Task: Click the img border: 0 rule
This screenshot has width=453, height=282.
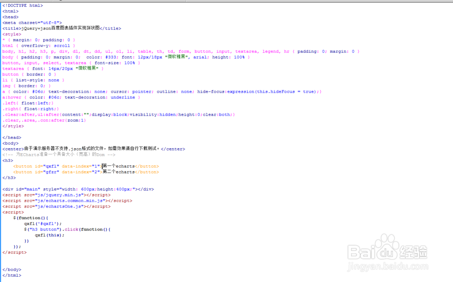Action: click(27, 86)
